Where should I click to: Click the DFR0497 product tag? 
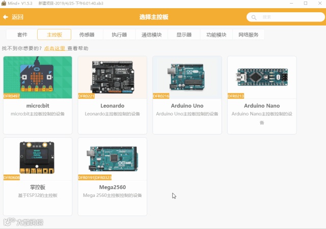coord(12,96)
